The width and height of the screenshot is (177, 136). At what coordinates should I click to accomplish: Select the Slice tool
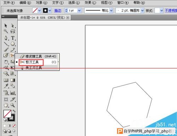pyautogui.click(x=13, y=99)
